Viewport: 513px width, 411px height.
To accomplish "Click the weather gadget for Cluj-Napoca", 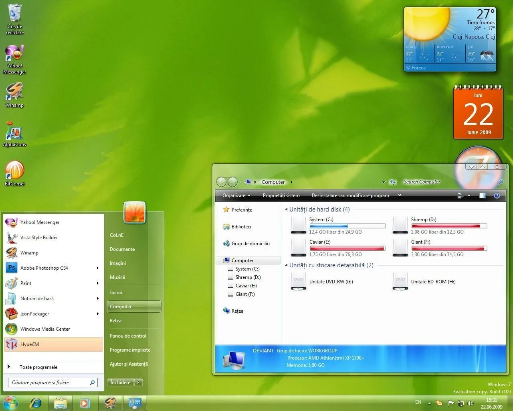I will (450, 39).
